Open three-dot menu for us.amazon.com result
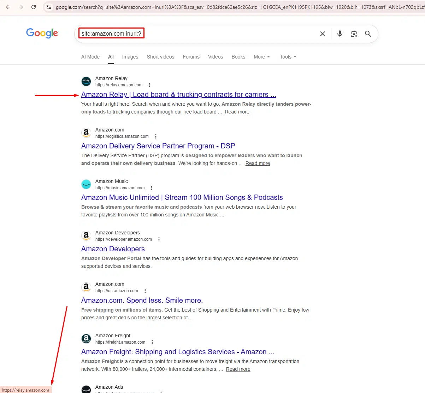425x393 pixels. click(x=145, y=291)
